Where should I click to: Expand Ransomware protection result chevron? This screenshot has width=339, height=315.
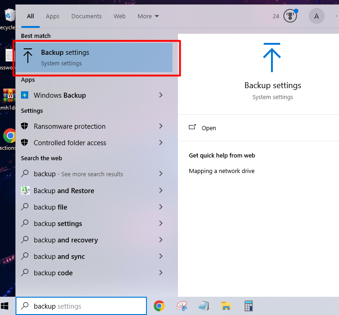pos(161,126)
